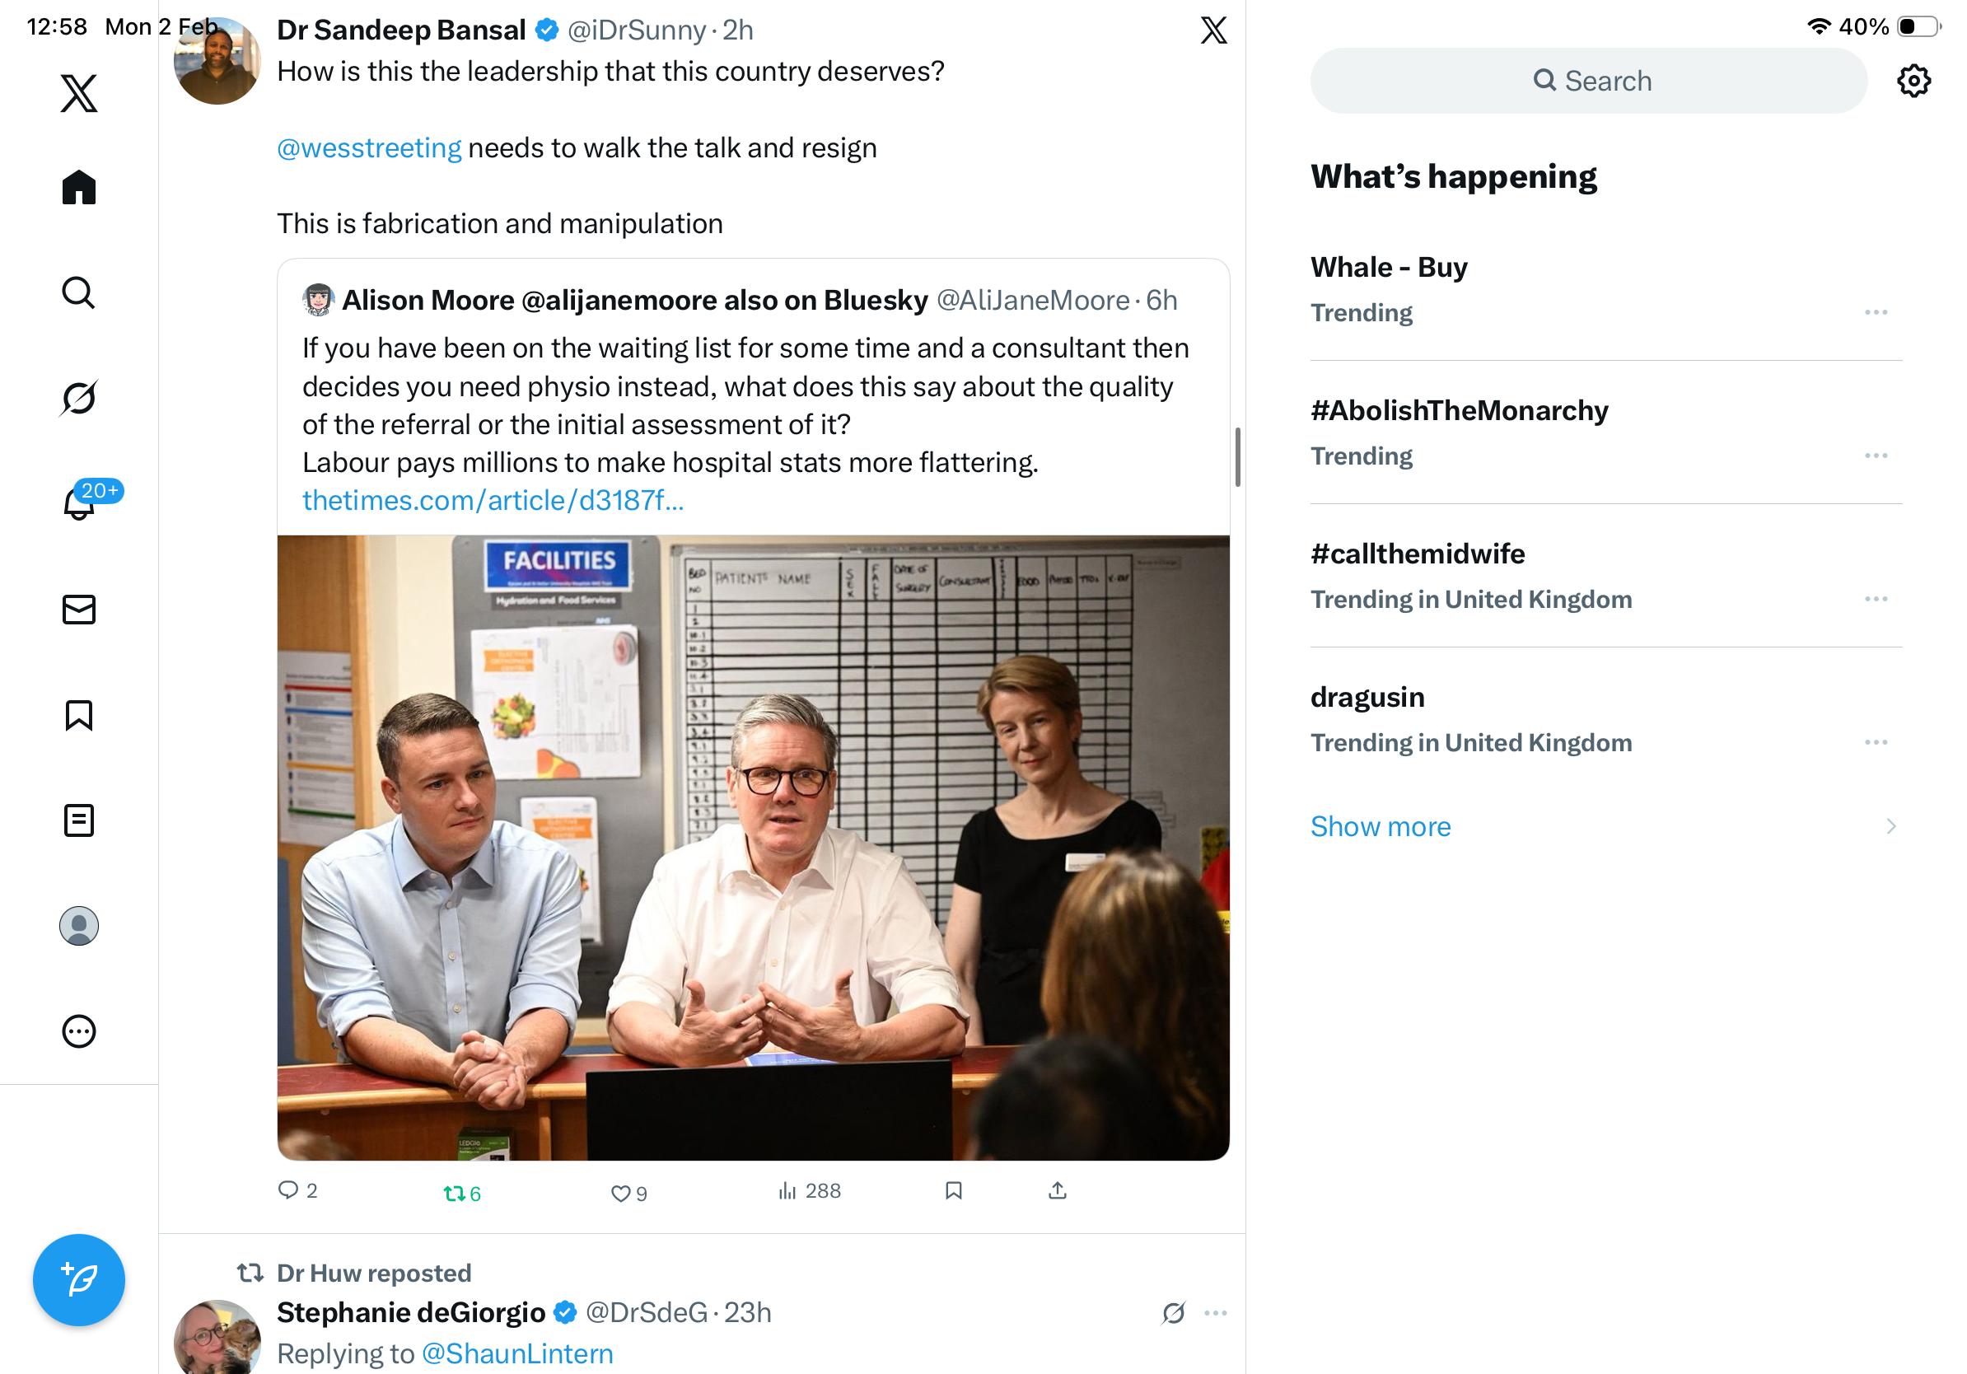
Task: Like Dr Sandeep Bansal's post
Action: coord(621,1193)
